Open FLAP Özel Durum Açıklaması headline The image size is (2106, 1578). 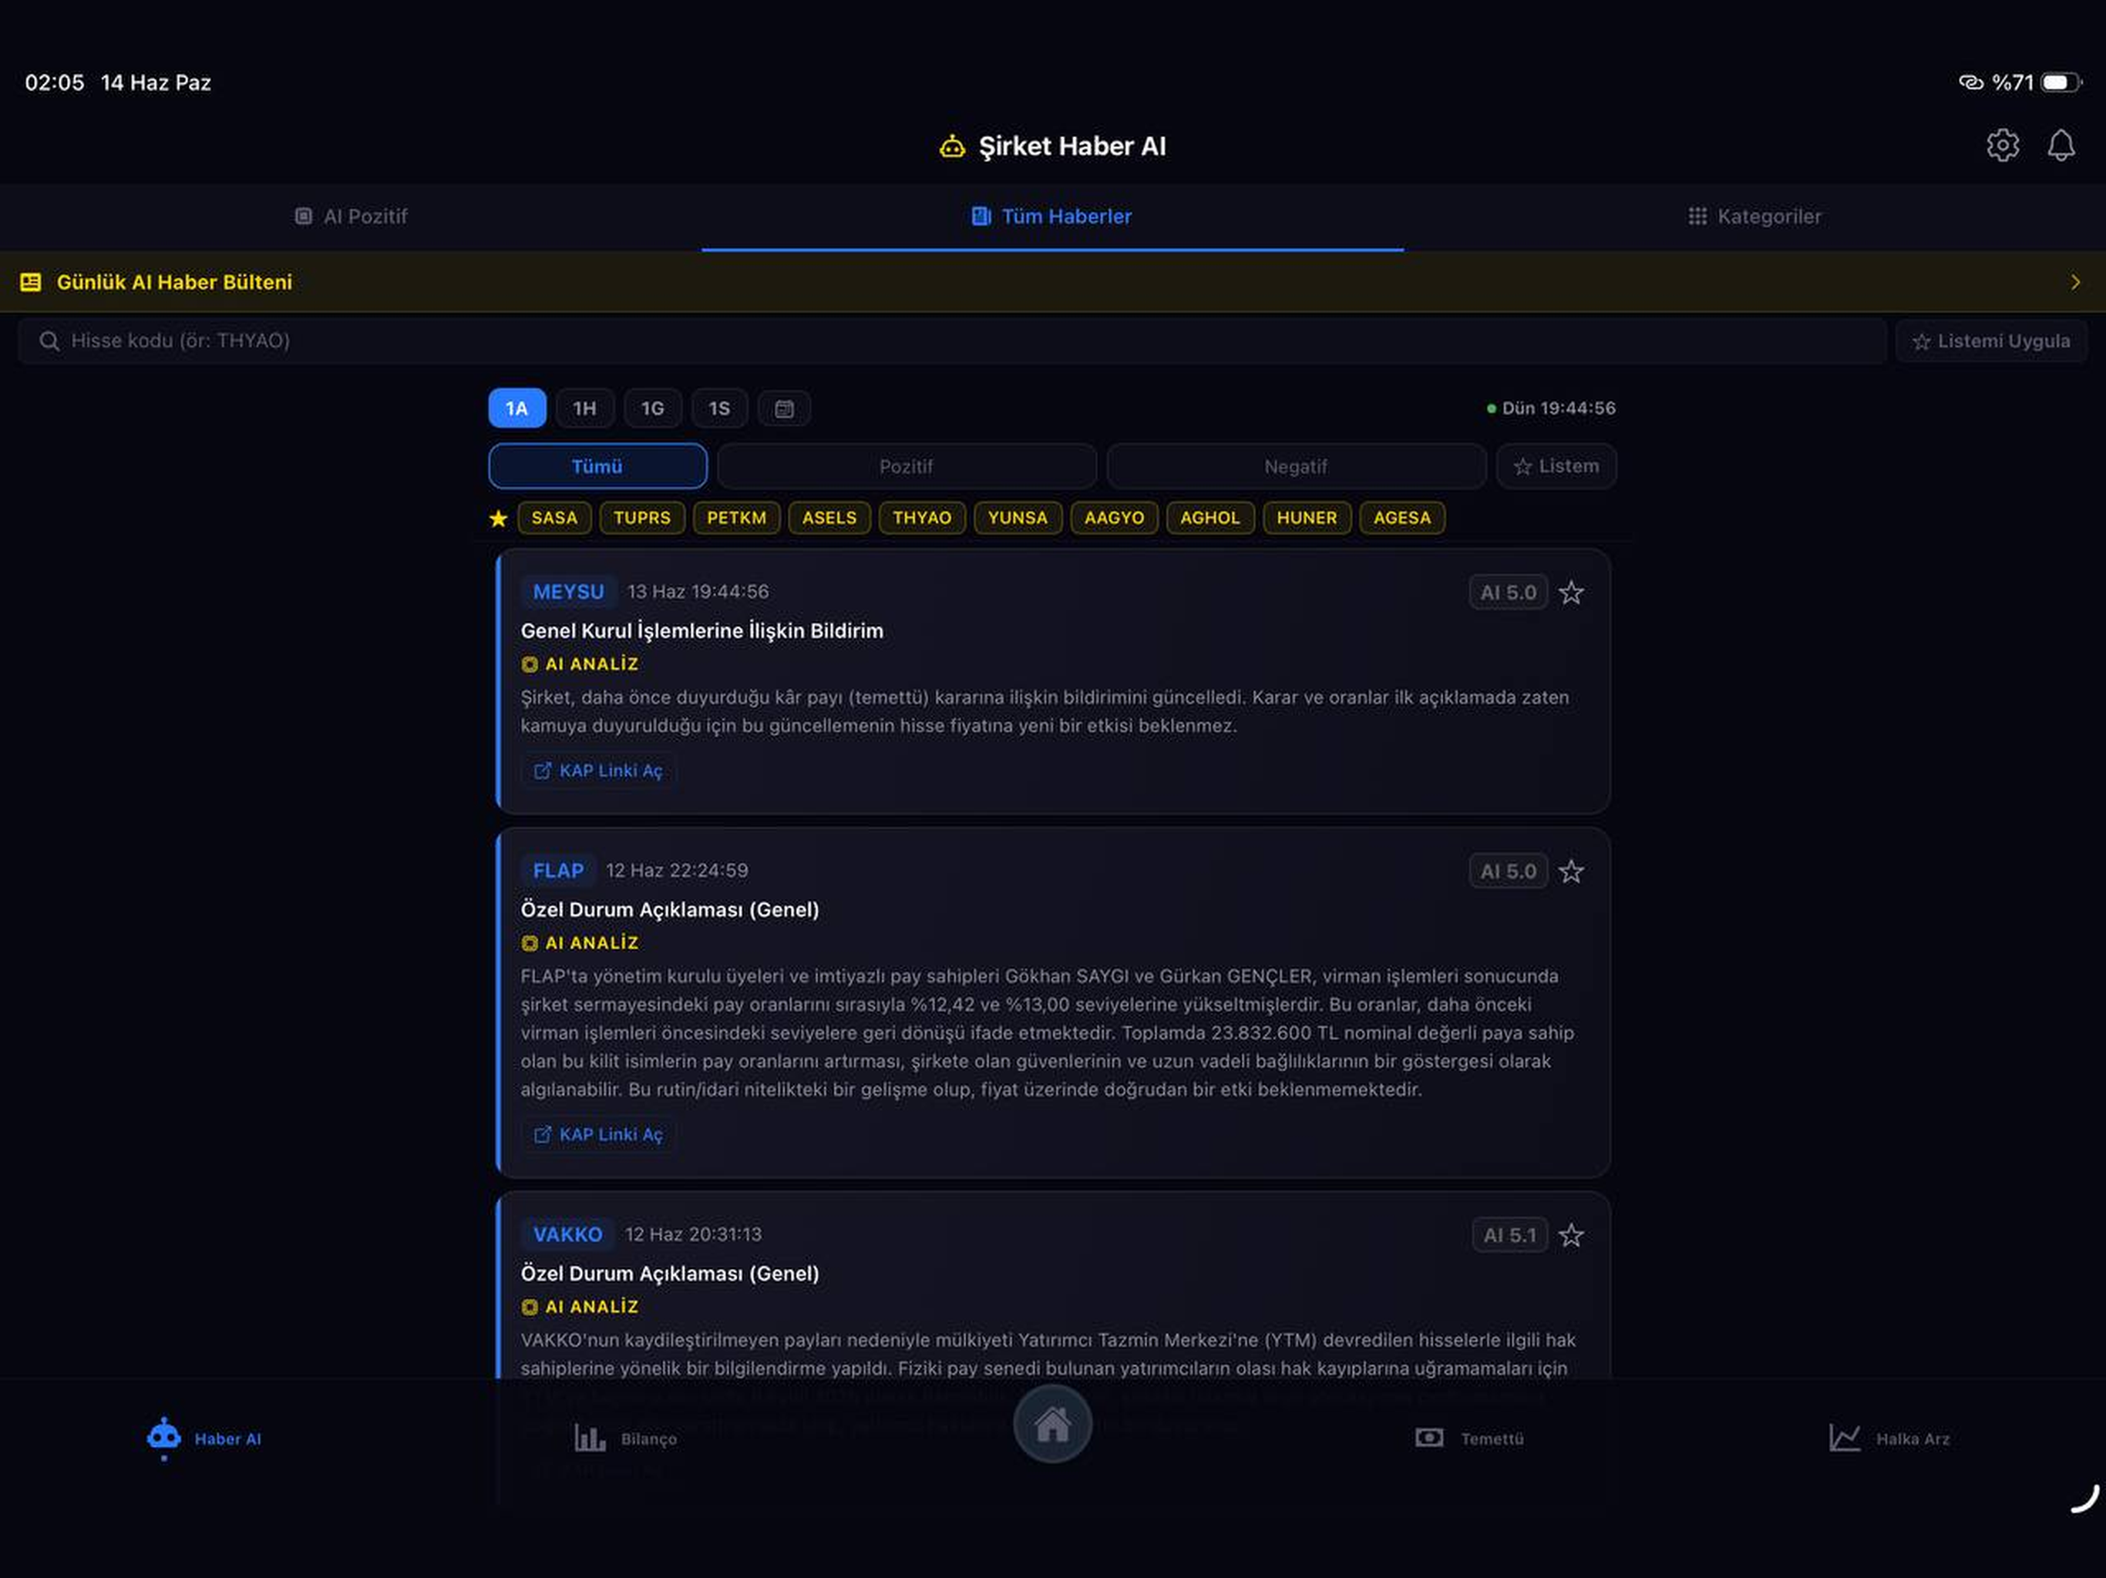tap(669, 910)
